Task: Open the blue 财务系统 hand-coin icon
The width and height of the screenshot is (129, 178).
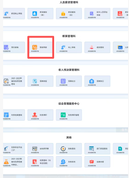Action: point(63,162)
